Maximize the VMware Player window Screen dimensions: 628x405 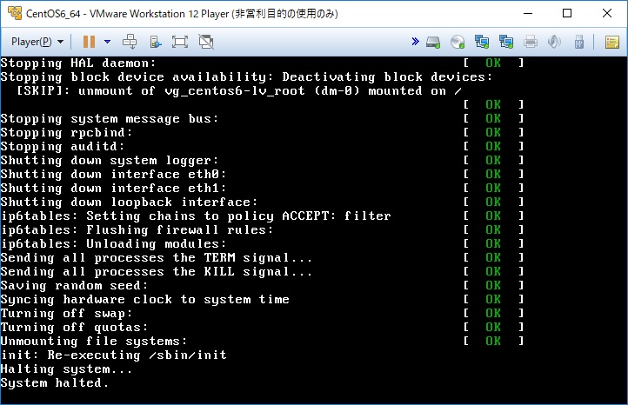point(567,13)
